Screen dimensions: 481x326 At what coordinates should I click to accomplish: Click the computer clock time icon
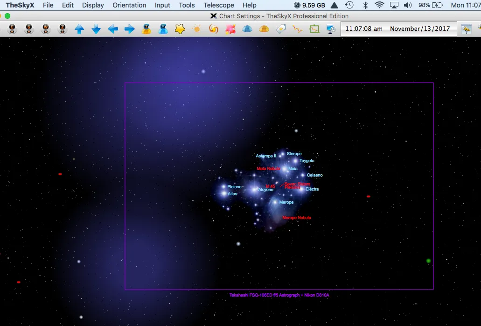pos(331,29)
